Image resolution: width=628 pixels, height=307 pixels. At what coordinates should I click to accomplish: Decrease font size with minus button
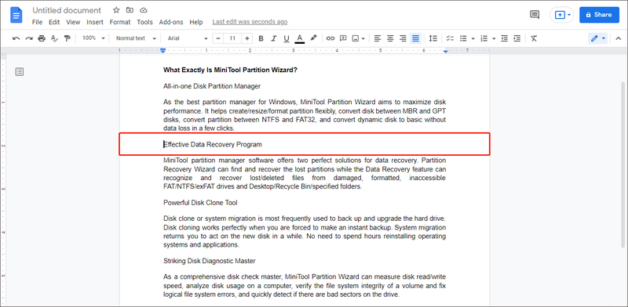pos(218,38)
